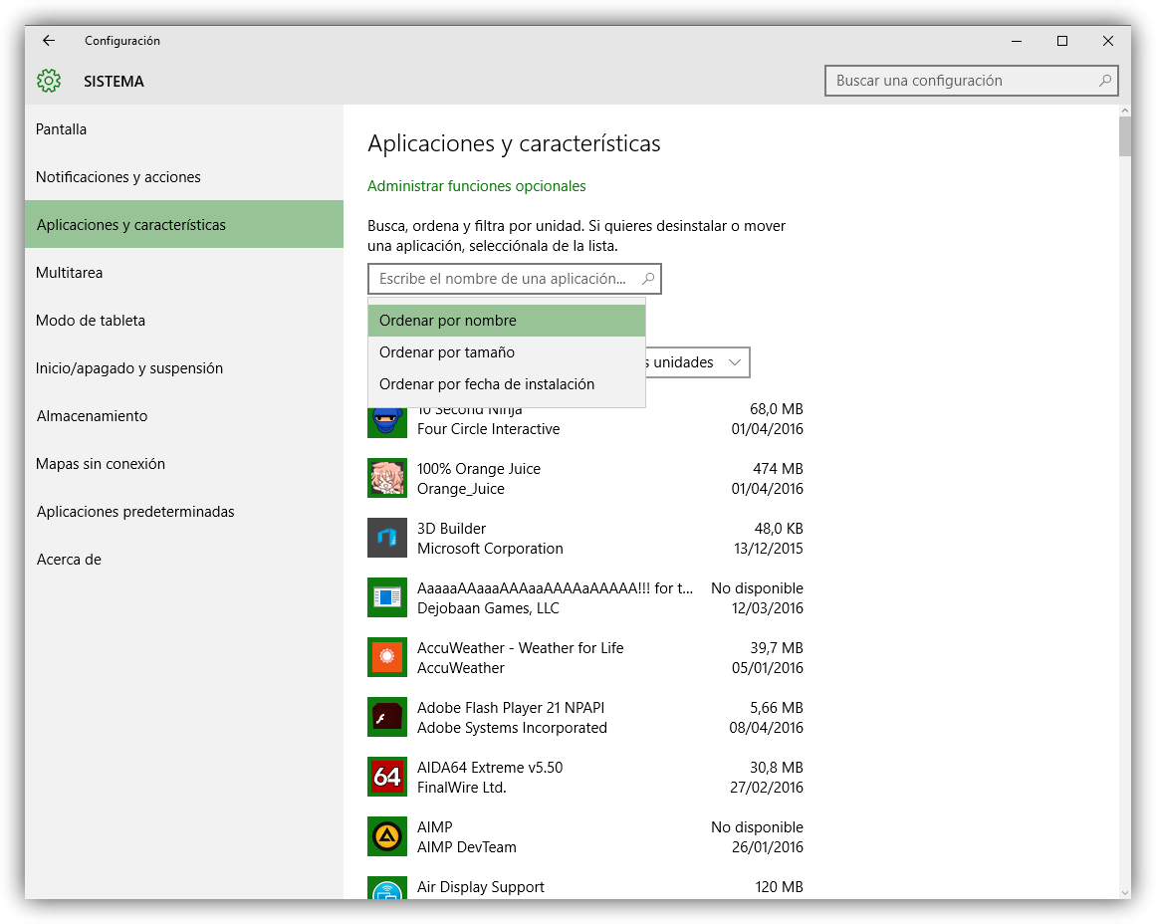Go to Almacenamiento in sidebar

[x=92, y=416]
